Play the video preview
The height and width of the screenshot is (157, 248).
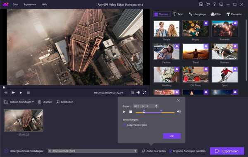tap(21, 93)
